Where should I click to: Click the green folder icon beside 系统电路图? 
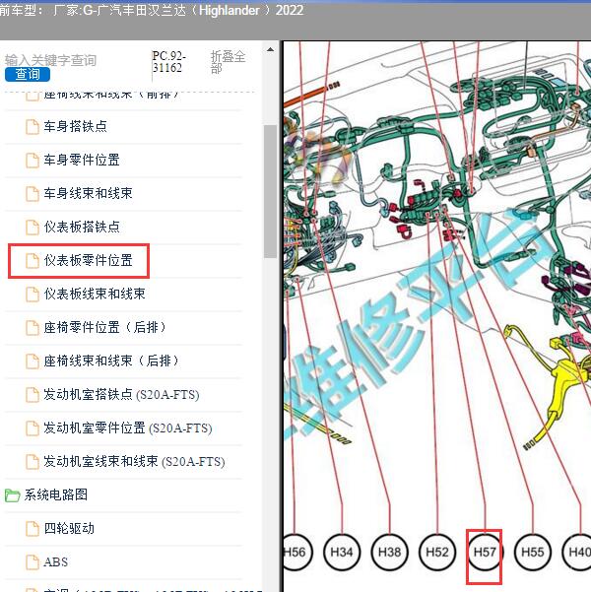click(x=12, y=495)
